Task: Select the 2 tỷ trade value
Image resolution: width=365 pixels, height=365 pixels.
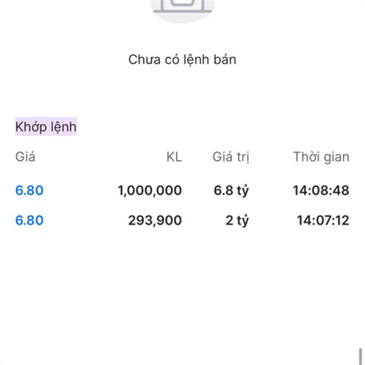Action: tap(237, 220)
